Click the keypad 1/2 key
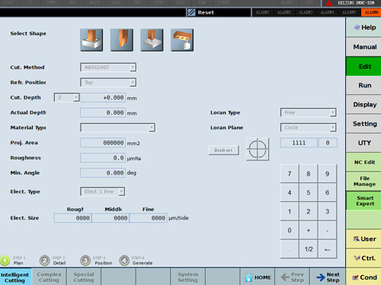The image size is (381, 285). pos(309,249)
